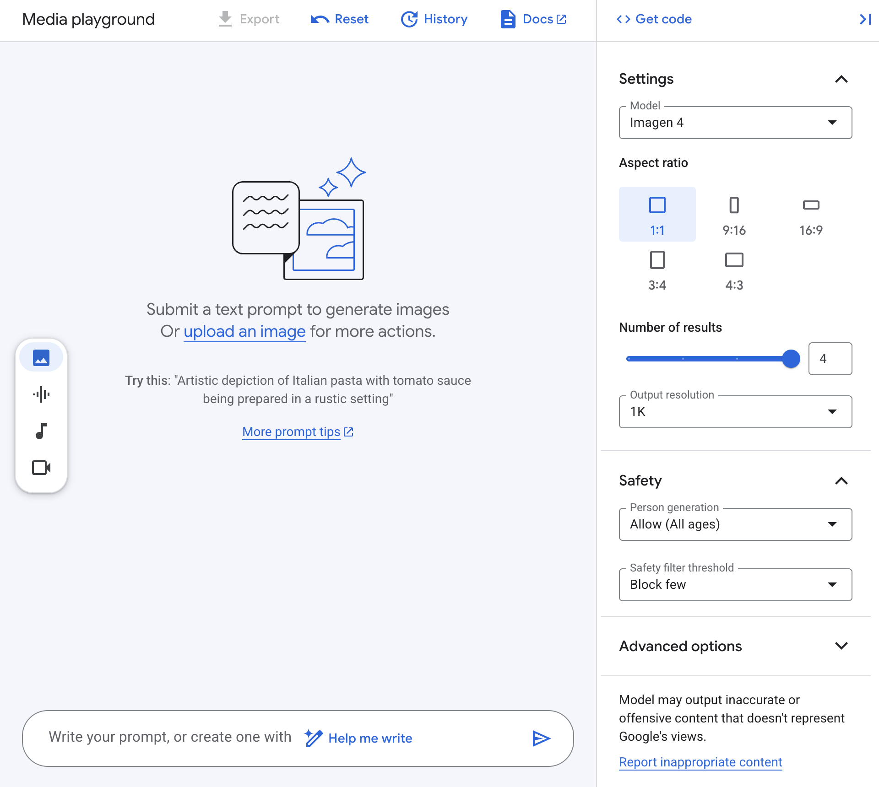Image resolution: width=879 pixels, height=787 pixels.
Task: Choose the 16:9 aspect ratio
Action: click(811, 214)
